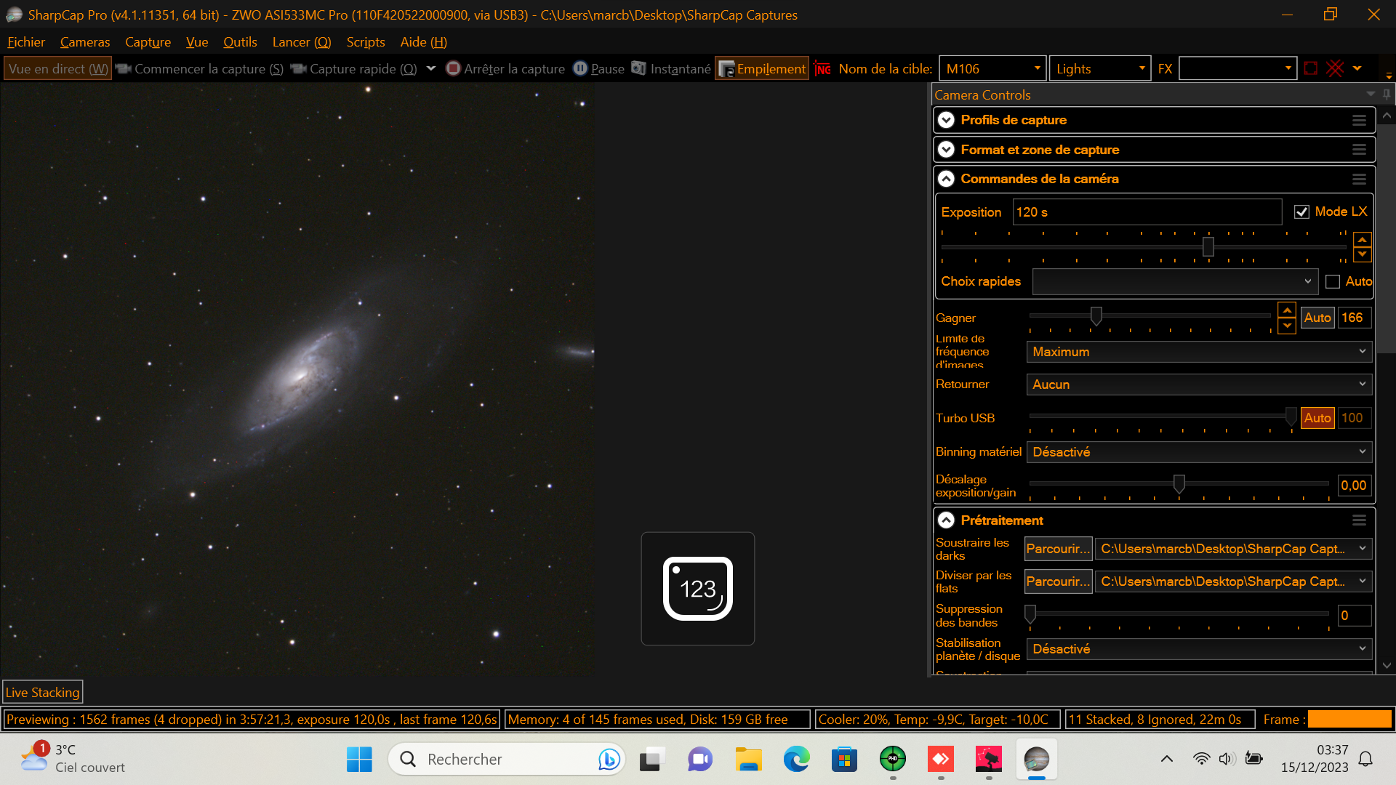Stop capture with Arrêter la capture

click(x=505, y=68)
